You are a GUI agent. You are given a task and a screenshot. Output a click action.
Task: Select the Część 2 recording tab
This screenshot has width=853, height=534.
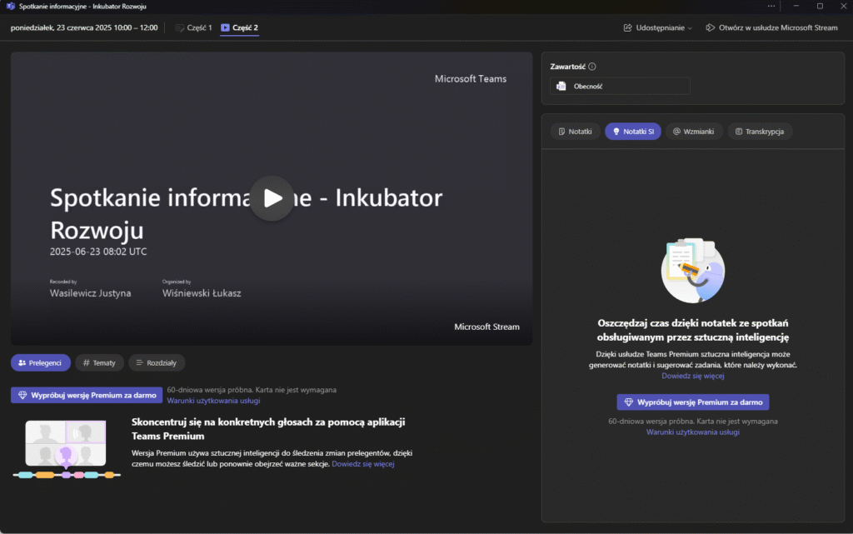(239, 27)
